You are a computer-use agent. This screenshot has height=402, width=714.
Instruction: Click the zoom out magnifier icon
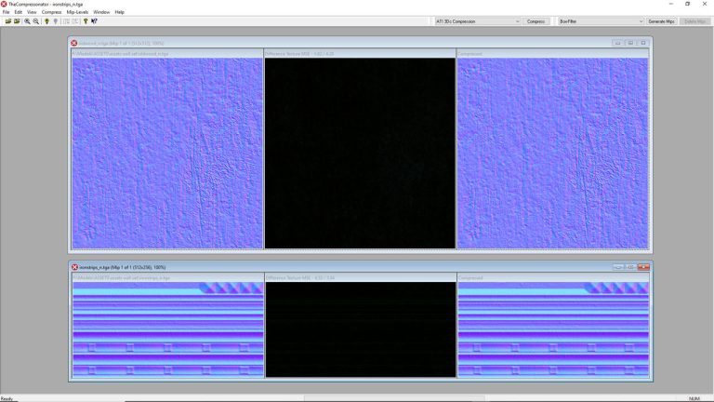click(x=36, y=20)
